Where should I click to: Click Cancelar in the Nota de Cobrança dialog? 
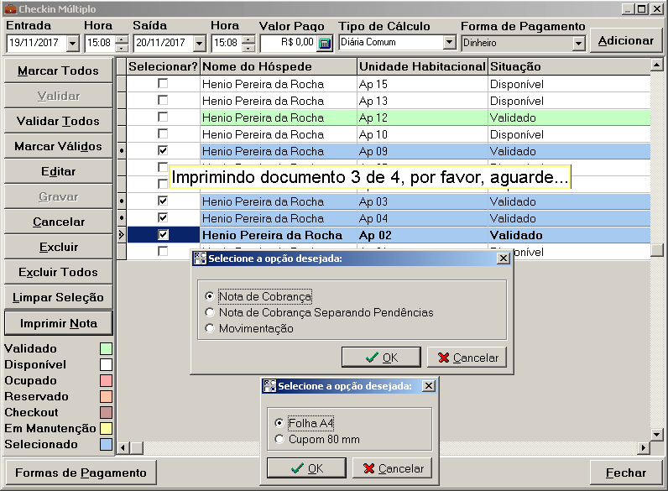pos(467,358)
